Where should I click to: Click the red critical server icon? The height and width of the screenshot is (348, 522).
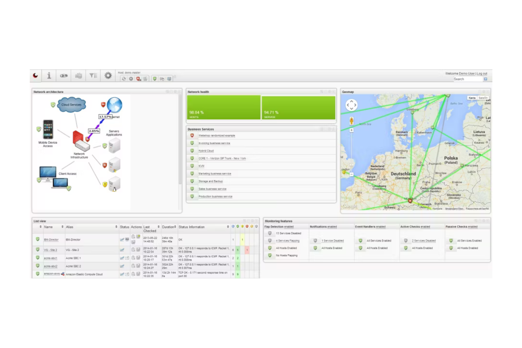click(115, 165)
